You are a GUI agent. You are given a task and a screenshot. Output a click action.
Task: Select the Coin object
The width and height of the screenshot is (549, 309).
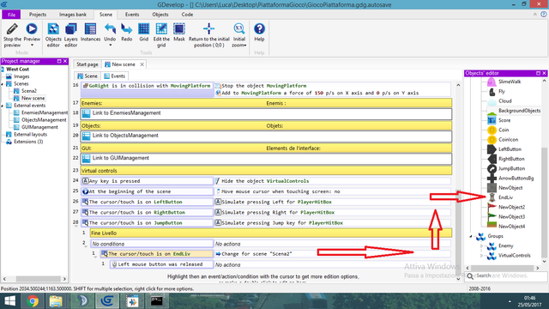504,130
